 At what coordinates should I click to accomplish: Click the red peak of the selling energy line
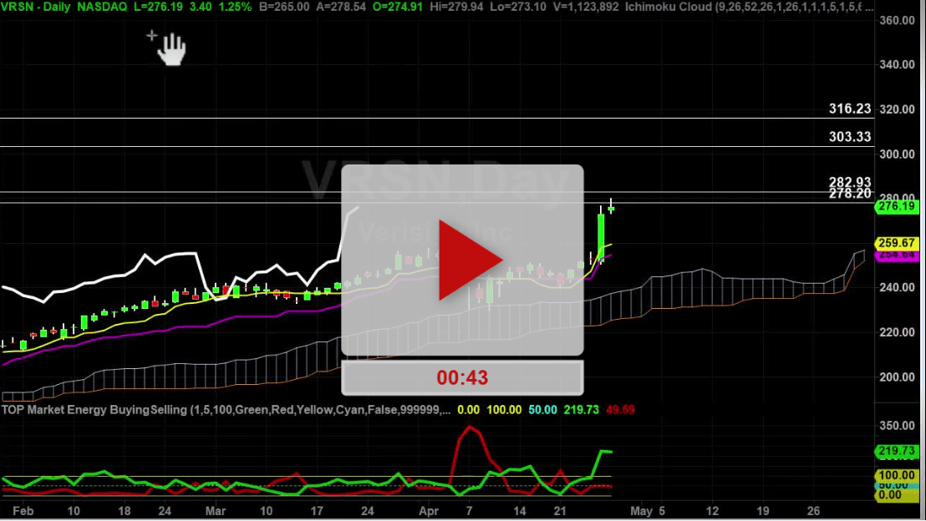(x=469, y=427)
